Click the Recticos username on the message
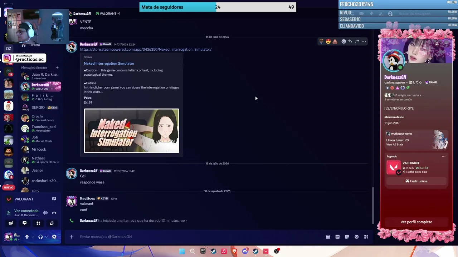The height and width of the screenshot is (257, 458). point(87,198)
